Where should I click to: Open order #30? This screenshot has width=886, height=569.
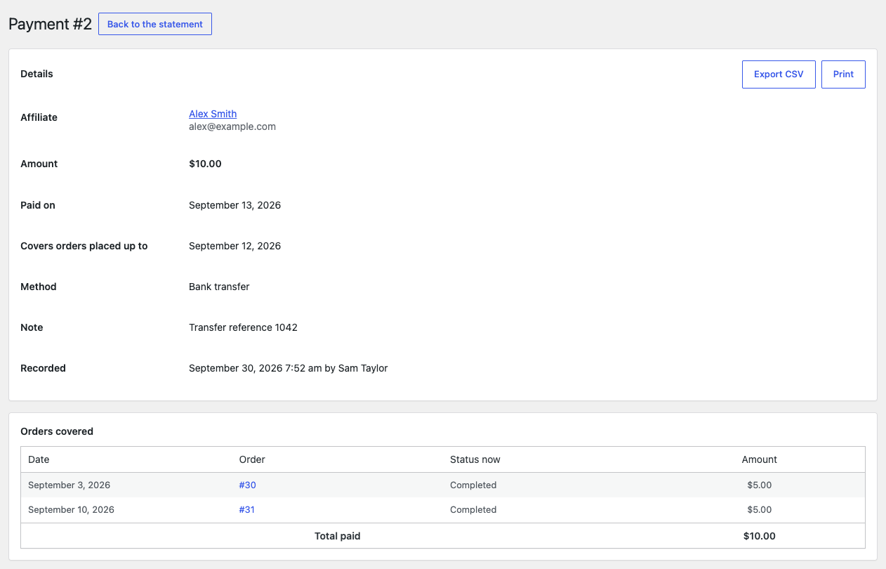(247, 485)
